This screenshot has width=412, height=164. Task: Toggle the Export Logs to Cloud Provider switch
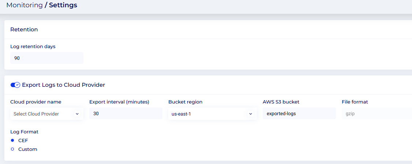(x=15, y=85)
